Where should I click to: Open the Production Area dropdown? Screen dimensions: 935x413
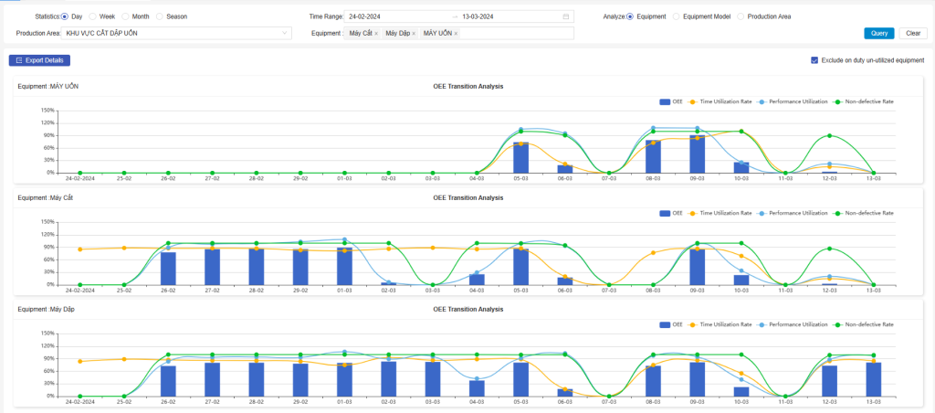[x=176, y=34]
